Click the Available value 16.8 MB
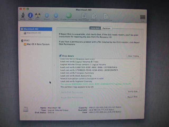This screenshot has width=169, height=127. (x=101, y=110)
